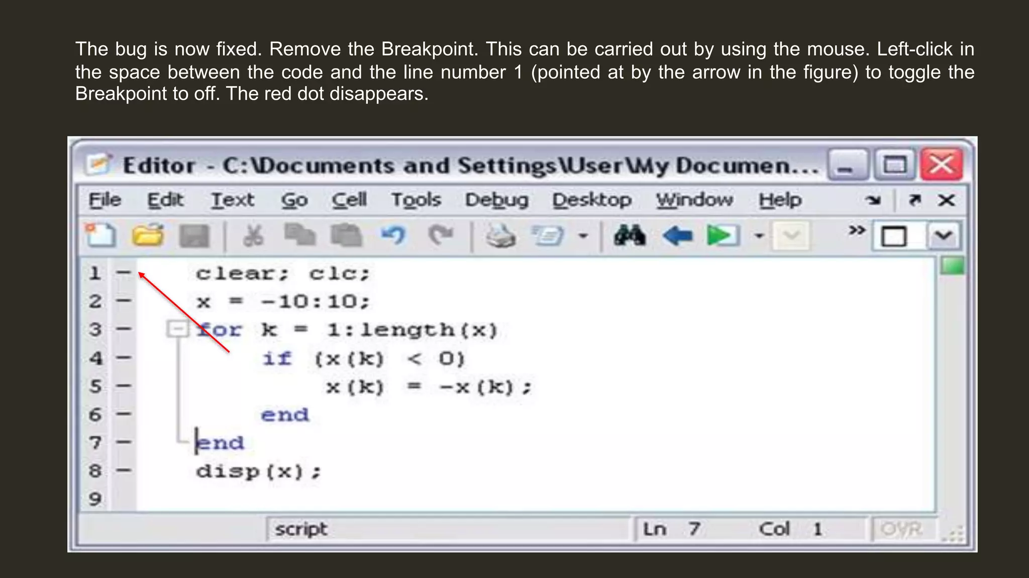Open the Go menu
Viewport: 1029px width, 578px height.
(294, 200)
